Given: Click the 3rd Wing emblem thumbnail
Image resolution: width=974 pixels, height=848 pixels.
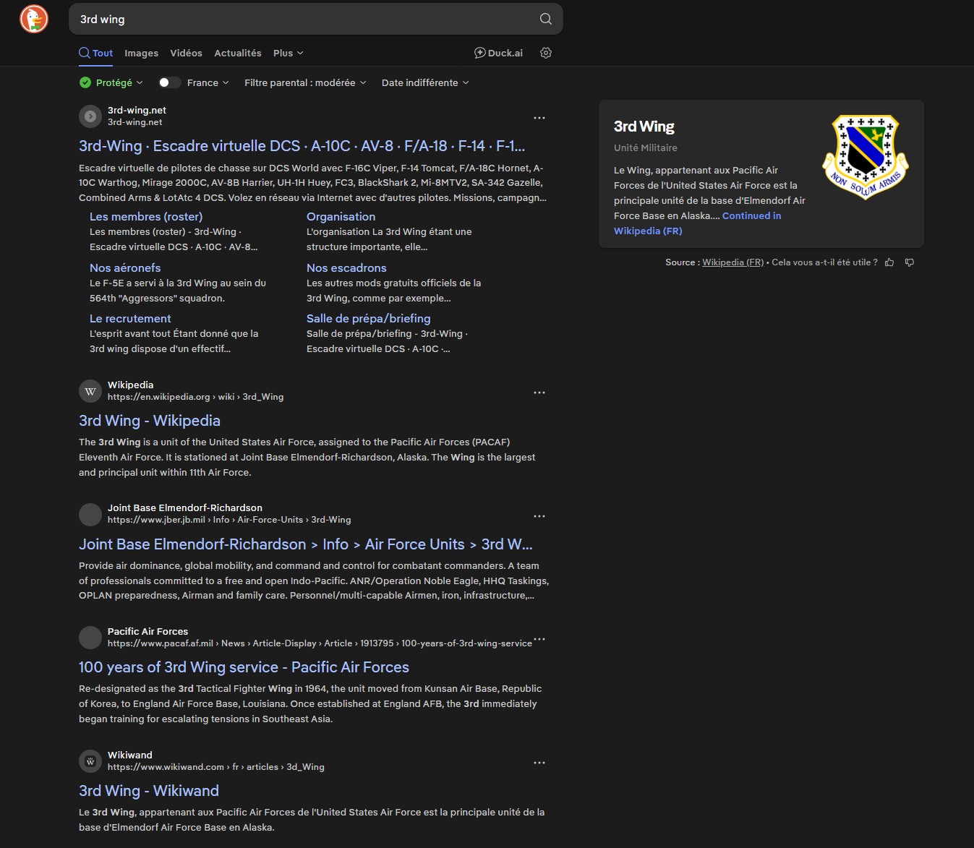Looking at the screenshot, I should 865,157.
